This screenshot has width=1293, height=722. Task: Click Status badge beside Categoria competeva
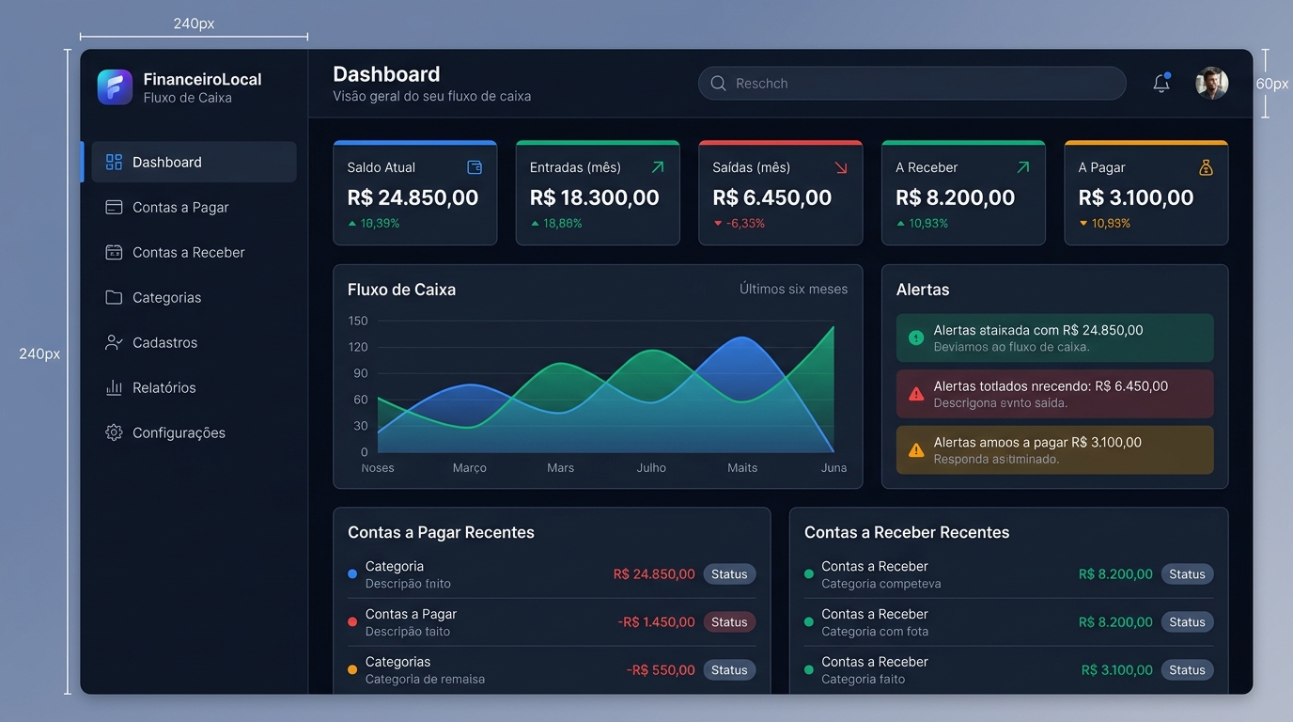1187,574
